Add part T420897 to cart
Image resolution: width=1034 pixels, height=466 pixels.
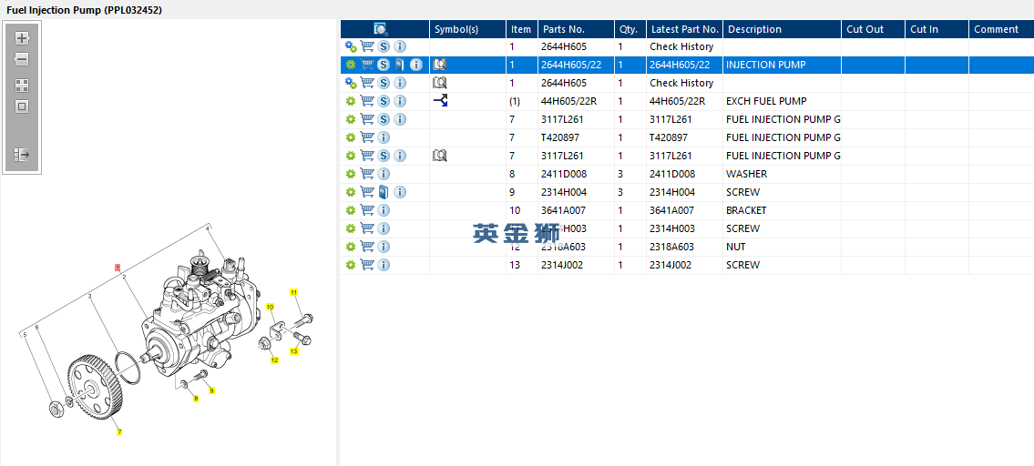(367, 137)
